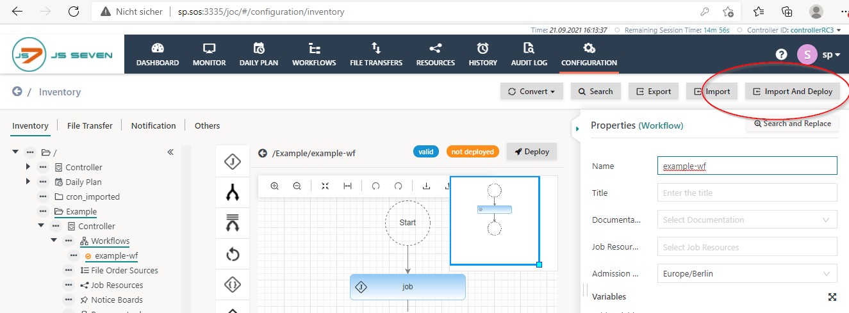Image resolution: width=849 pixels, height=313 pixels.
Task: Open the sp user dropdown
Action: (x=832, y=55)
